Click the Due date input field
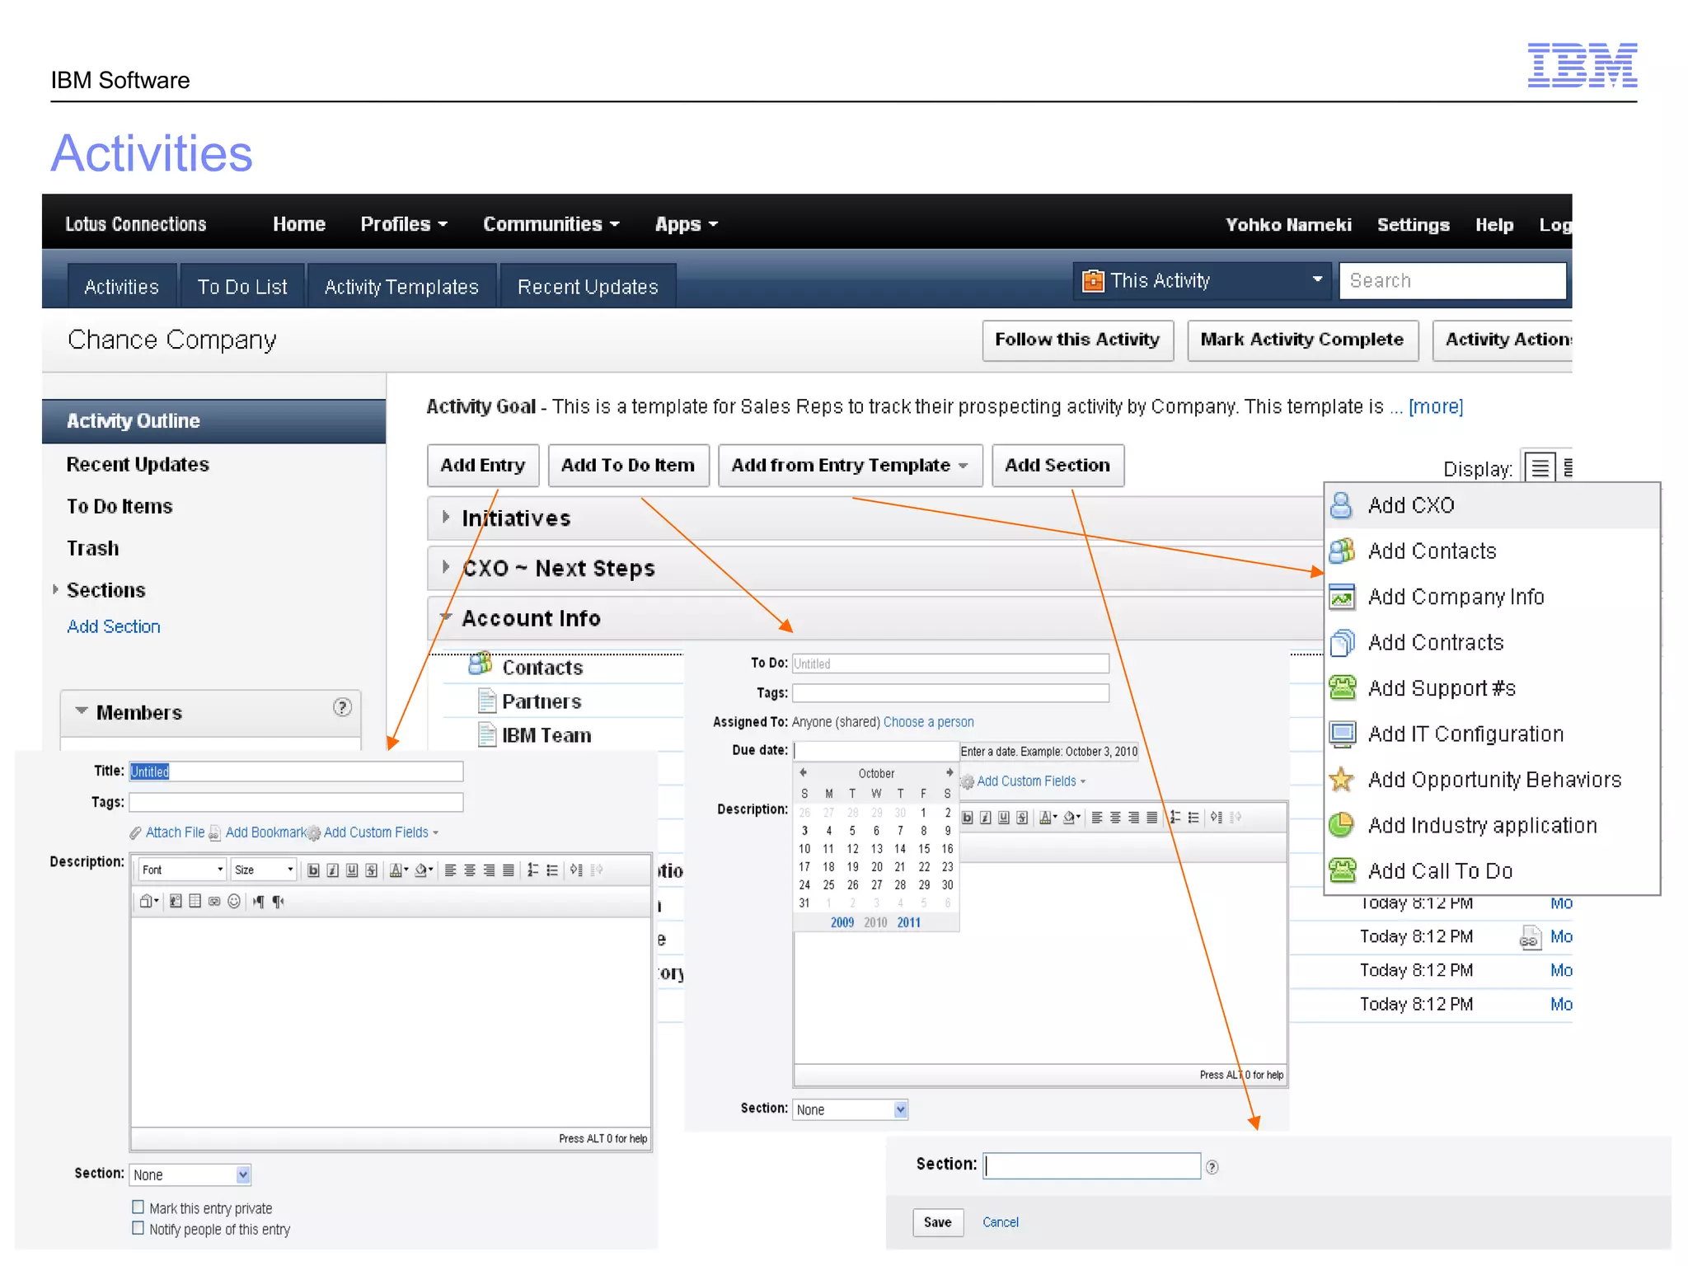1688x1266 pixels. coord(875,751)
